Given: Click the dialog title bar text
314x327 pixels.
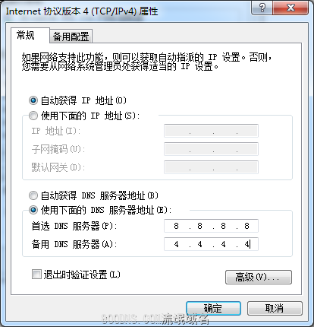Looking at the screenshot, I should click(x=82, y=11).
